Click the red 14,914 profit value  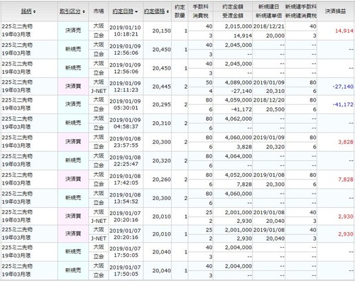[x=344, y=31]
